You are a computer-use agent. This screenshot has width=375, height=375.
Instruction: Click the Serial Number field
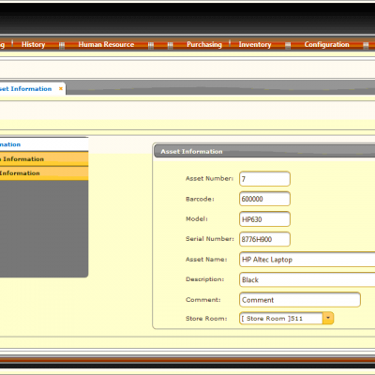[x=264, y=239]
